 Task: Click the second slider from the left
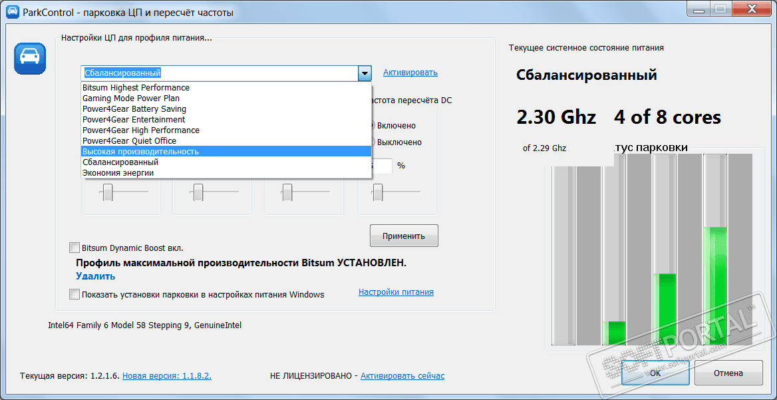point(198,191)
